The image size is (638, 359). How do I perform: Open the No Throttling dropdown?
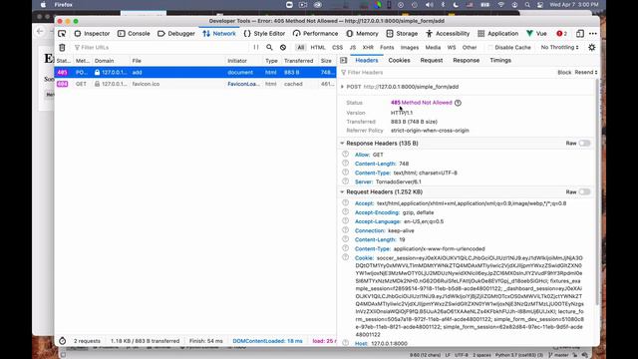click(x=559, y=48)
